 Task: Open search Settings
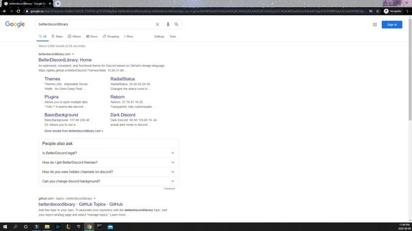point(159,37)
